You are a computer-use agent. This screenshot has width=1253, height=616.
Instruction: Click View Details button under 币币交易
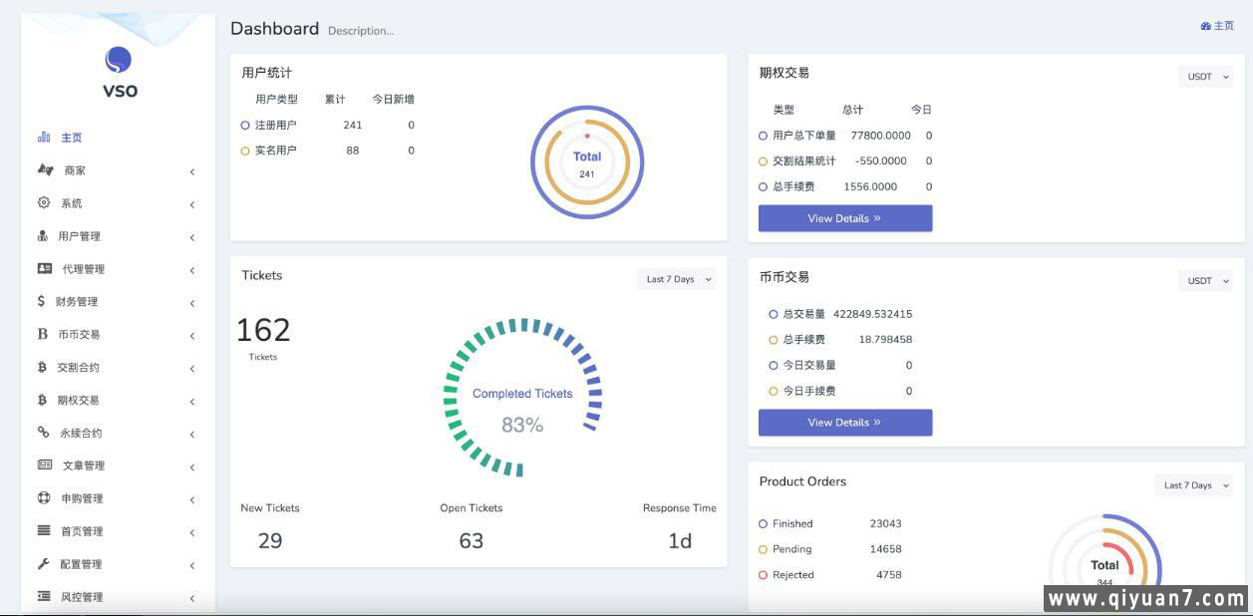coord(844,423)
